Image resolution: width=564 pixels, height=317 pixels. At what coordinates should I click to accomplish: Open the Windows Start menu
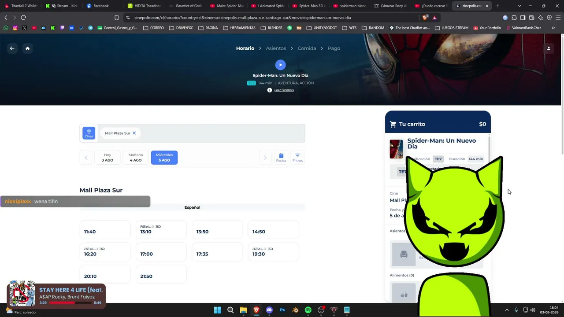[217, 310]
